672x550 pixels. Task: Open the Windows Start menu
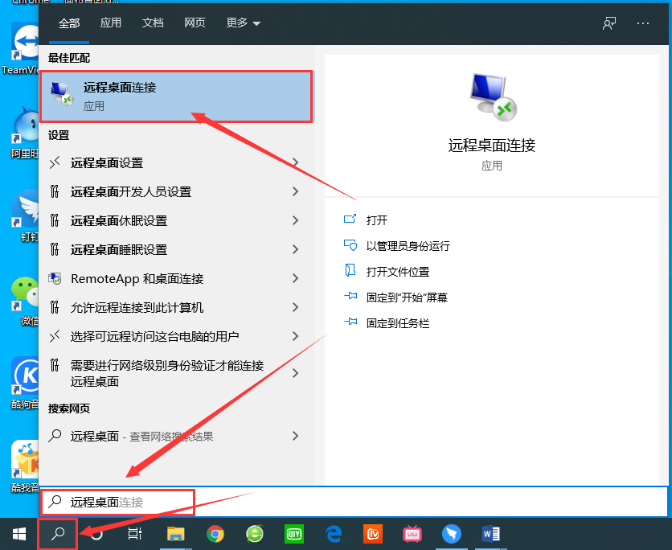pyautogui.click(x=18, y=533)
